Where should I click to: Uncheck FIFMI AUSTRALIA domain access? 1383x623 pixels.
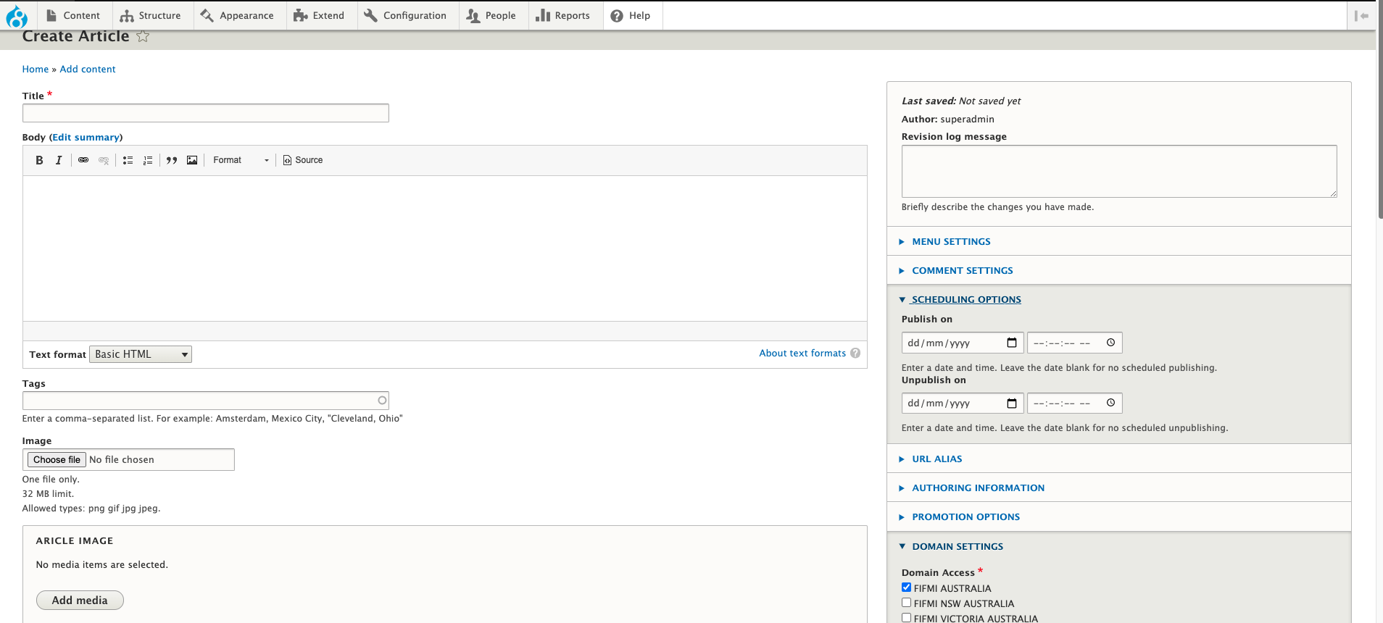tap(906, 588)
